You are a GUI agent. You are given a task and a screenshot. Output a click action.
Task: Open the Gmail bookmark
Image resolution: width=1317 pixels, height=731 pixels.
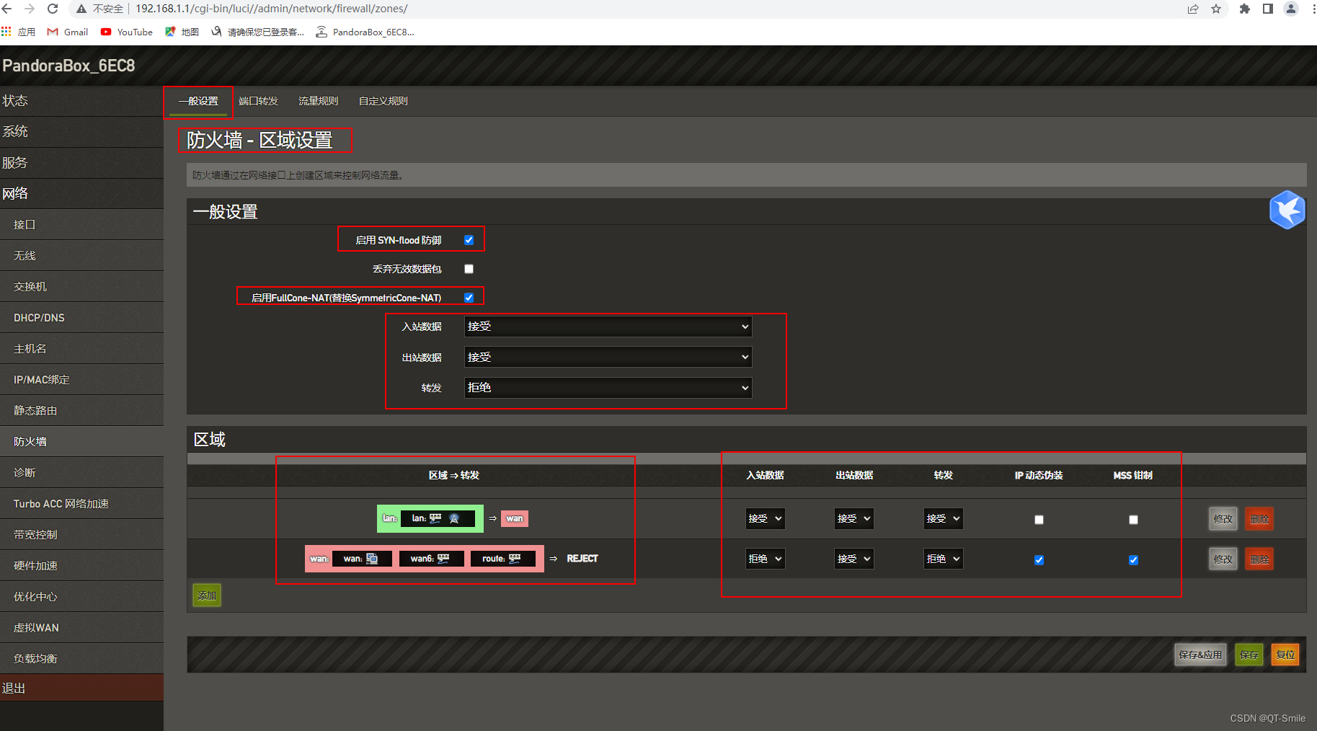coord(68,32)
